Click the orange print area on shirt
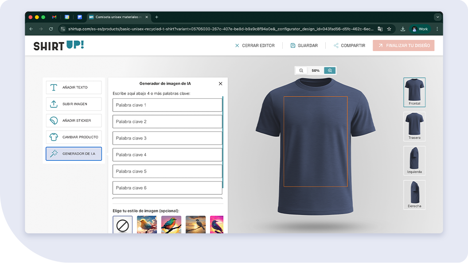Screen dimensions: 468x263 (x=316, y=141)
